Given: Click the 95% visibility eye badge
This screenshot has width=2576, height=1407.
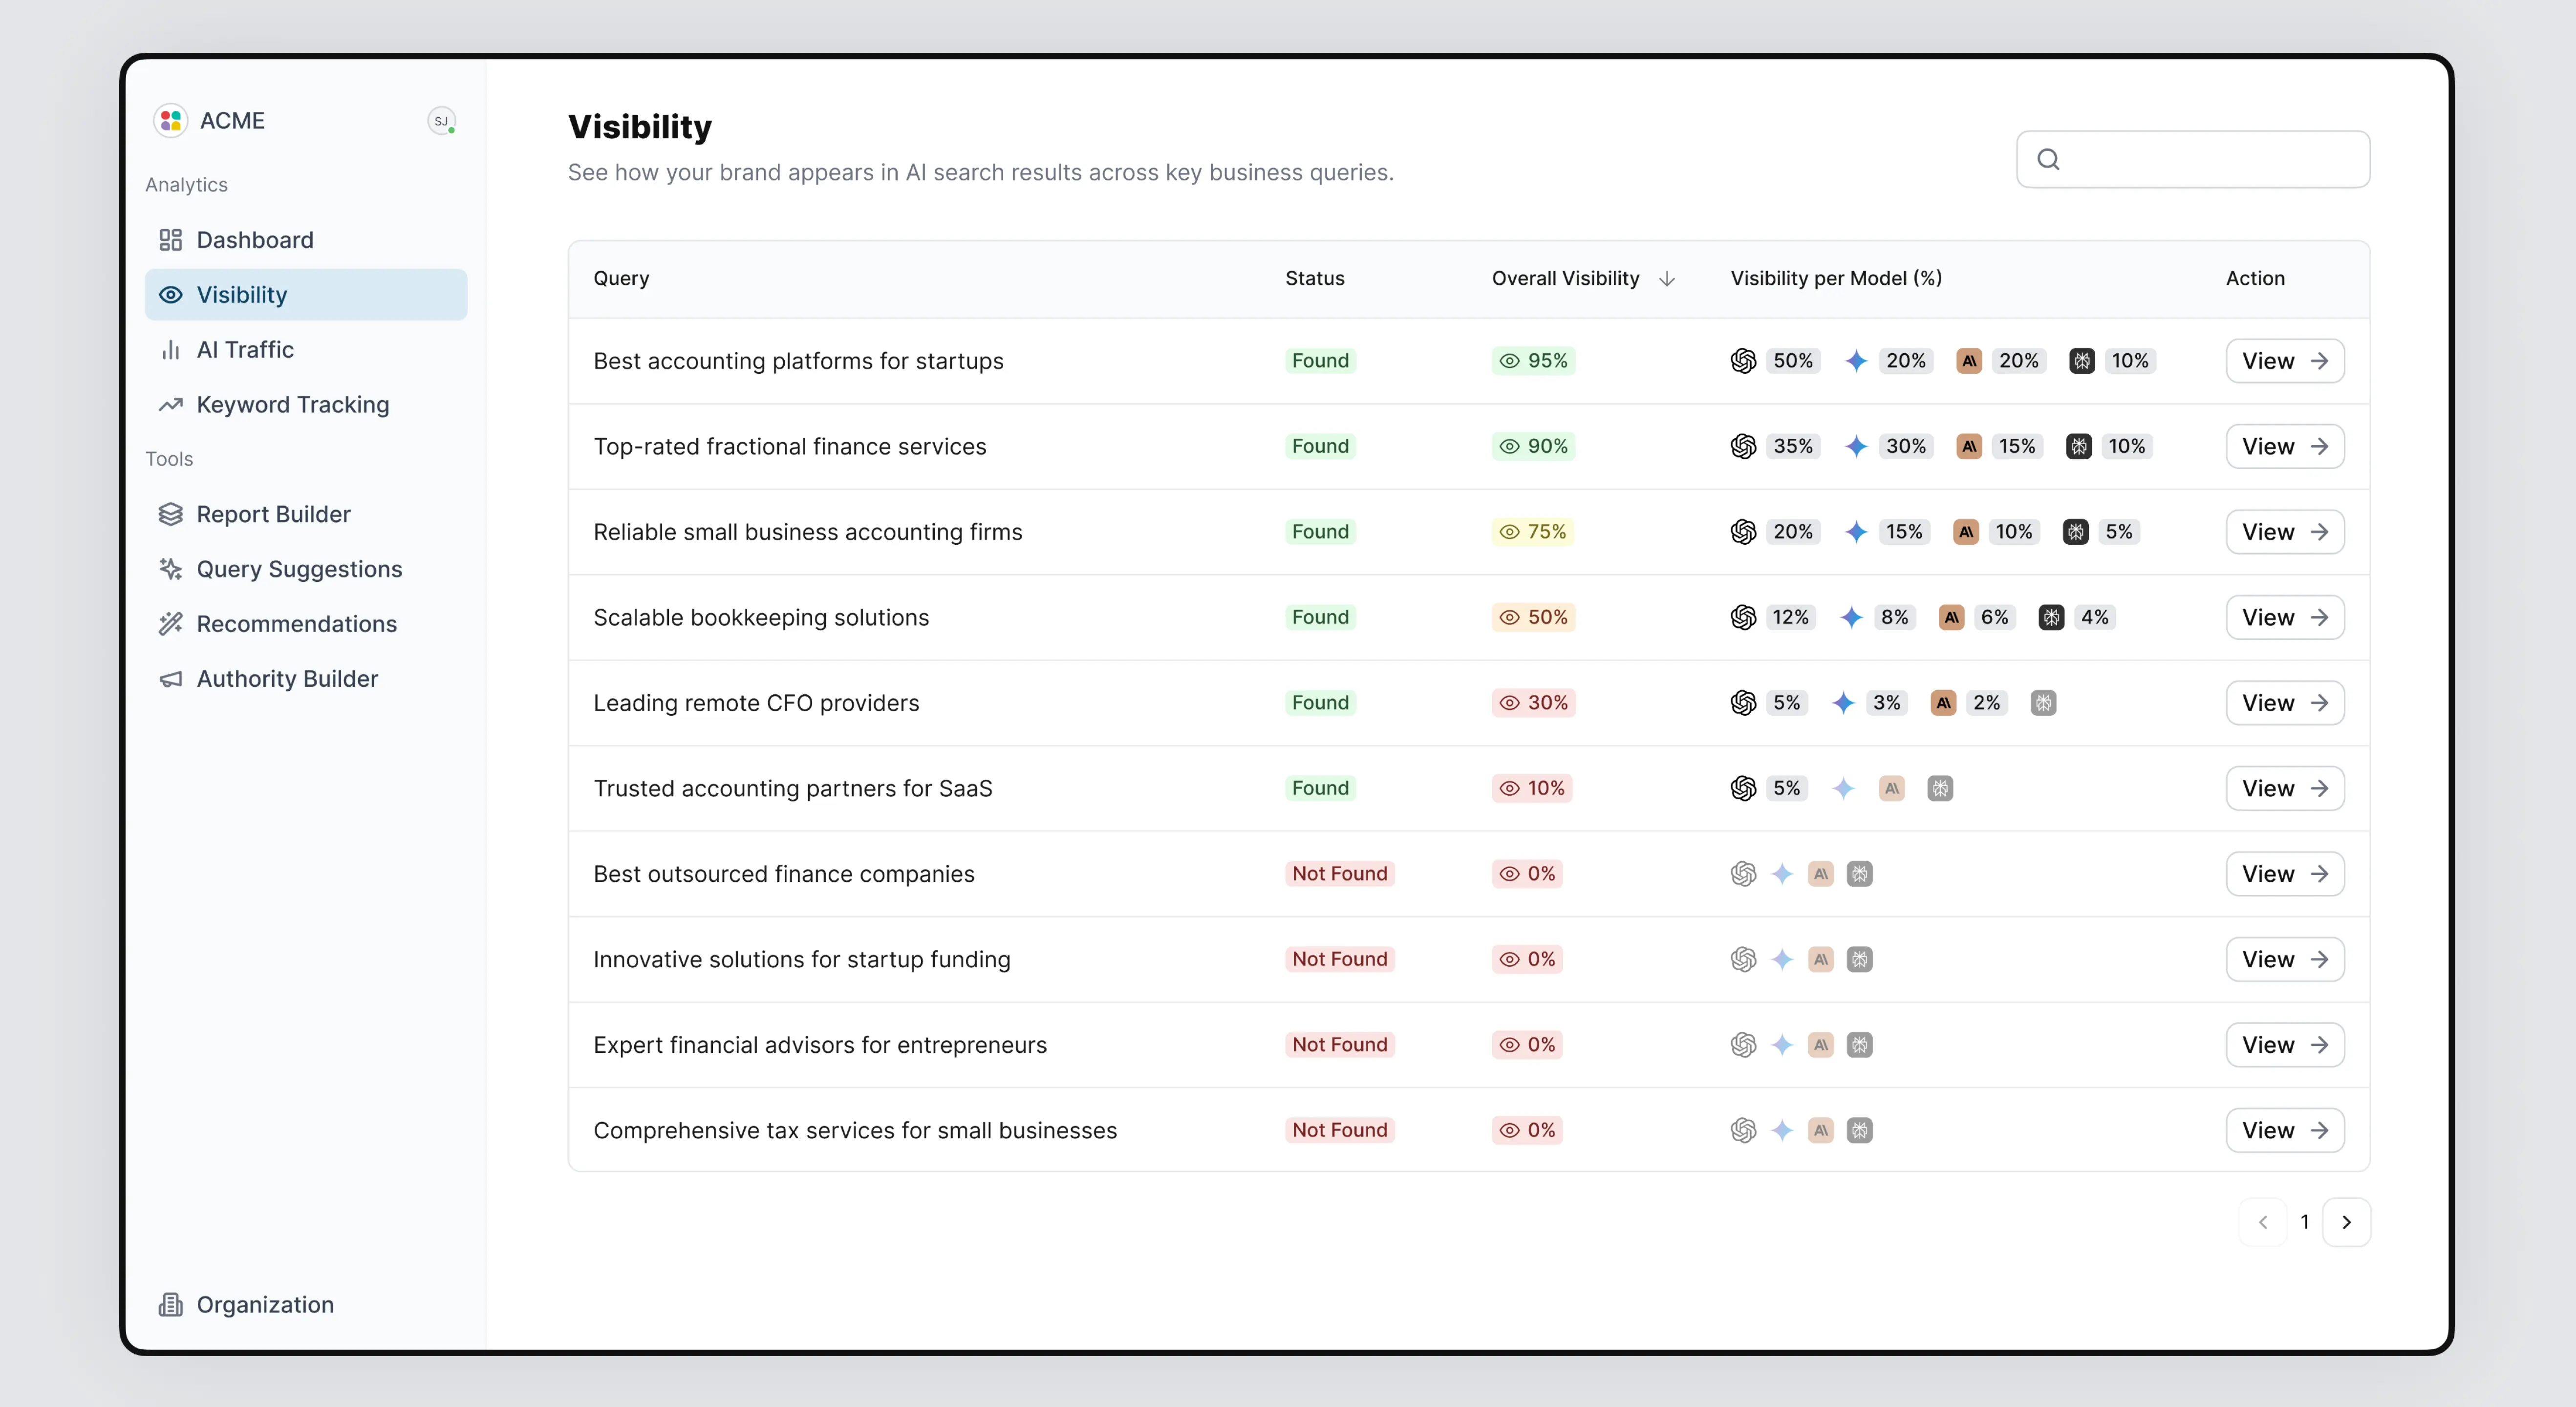Looking at the screenshot, I should pyautogui.click(x=1533, y=361).
